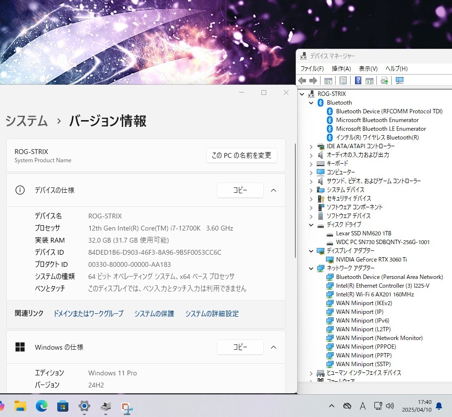Select NVIDIA GeForce RTX 3060 Ti device
452x417 pixels.
pyautogui.click(x=371, y=260)
